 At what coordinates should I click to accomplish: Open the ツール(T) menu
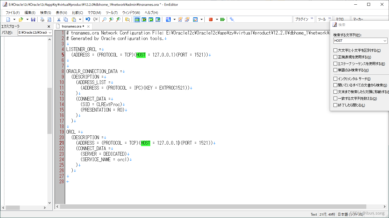112,12
